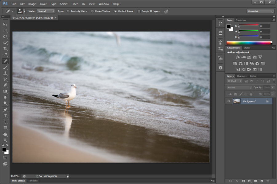
Task: Select the Brush tool
Action: point(5,67)
